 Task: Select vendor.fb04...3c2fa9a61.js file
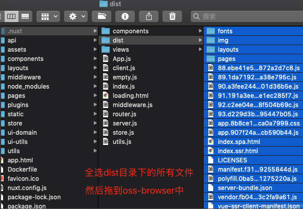(x=253, y=197)
